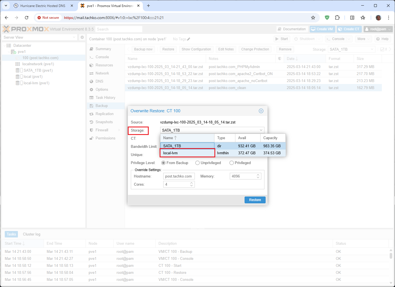Click the Create VM button
Viewport: 395px width, 287px height.
tap(322, 29)
